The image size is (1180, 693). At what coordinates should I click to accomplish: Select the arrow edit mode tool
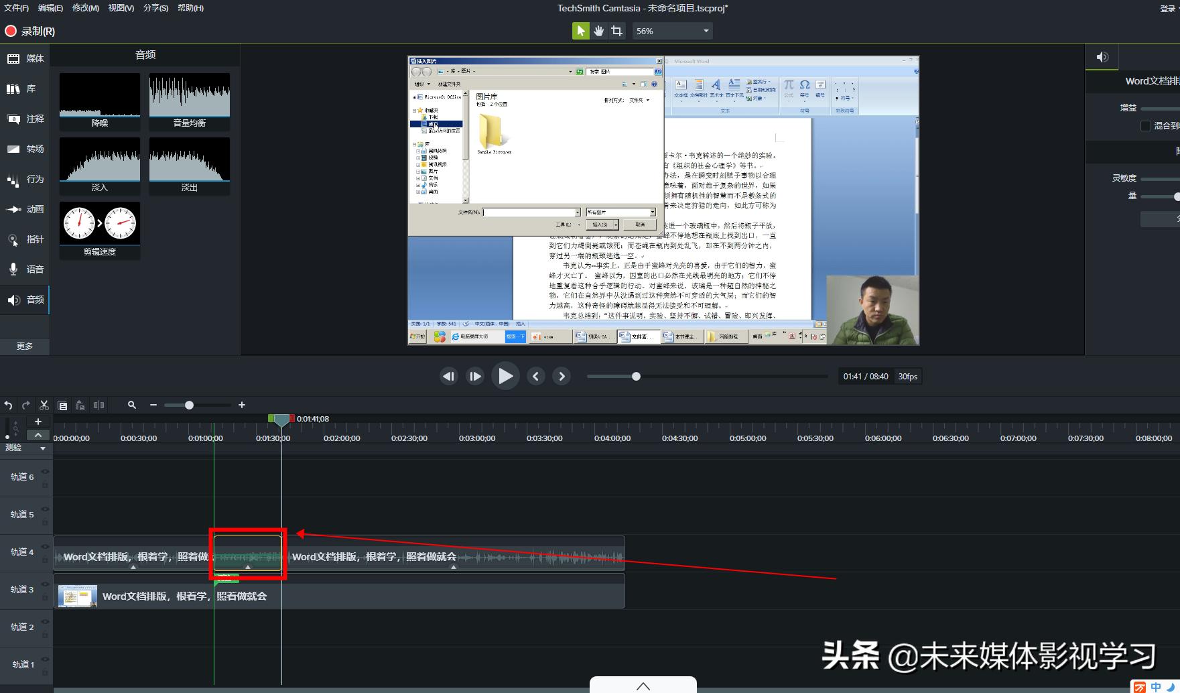(x=581, y=31)
